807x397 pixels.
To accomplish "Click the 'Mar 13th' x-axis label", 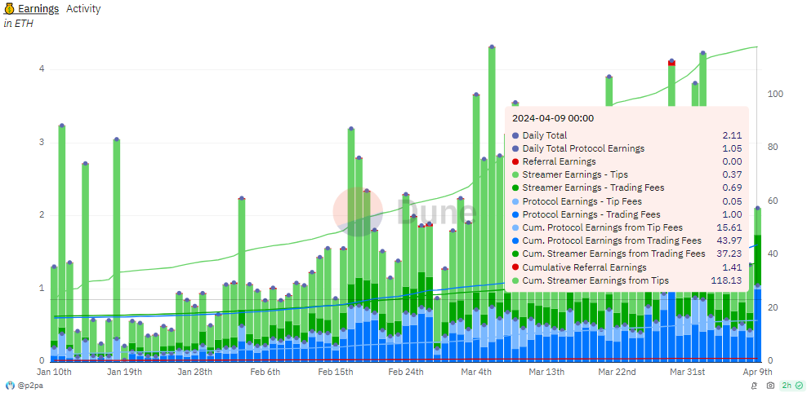I will (x=547, y=372).
